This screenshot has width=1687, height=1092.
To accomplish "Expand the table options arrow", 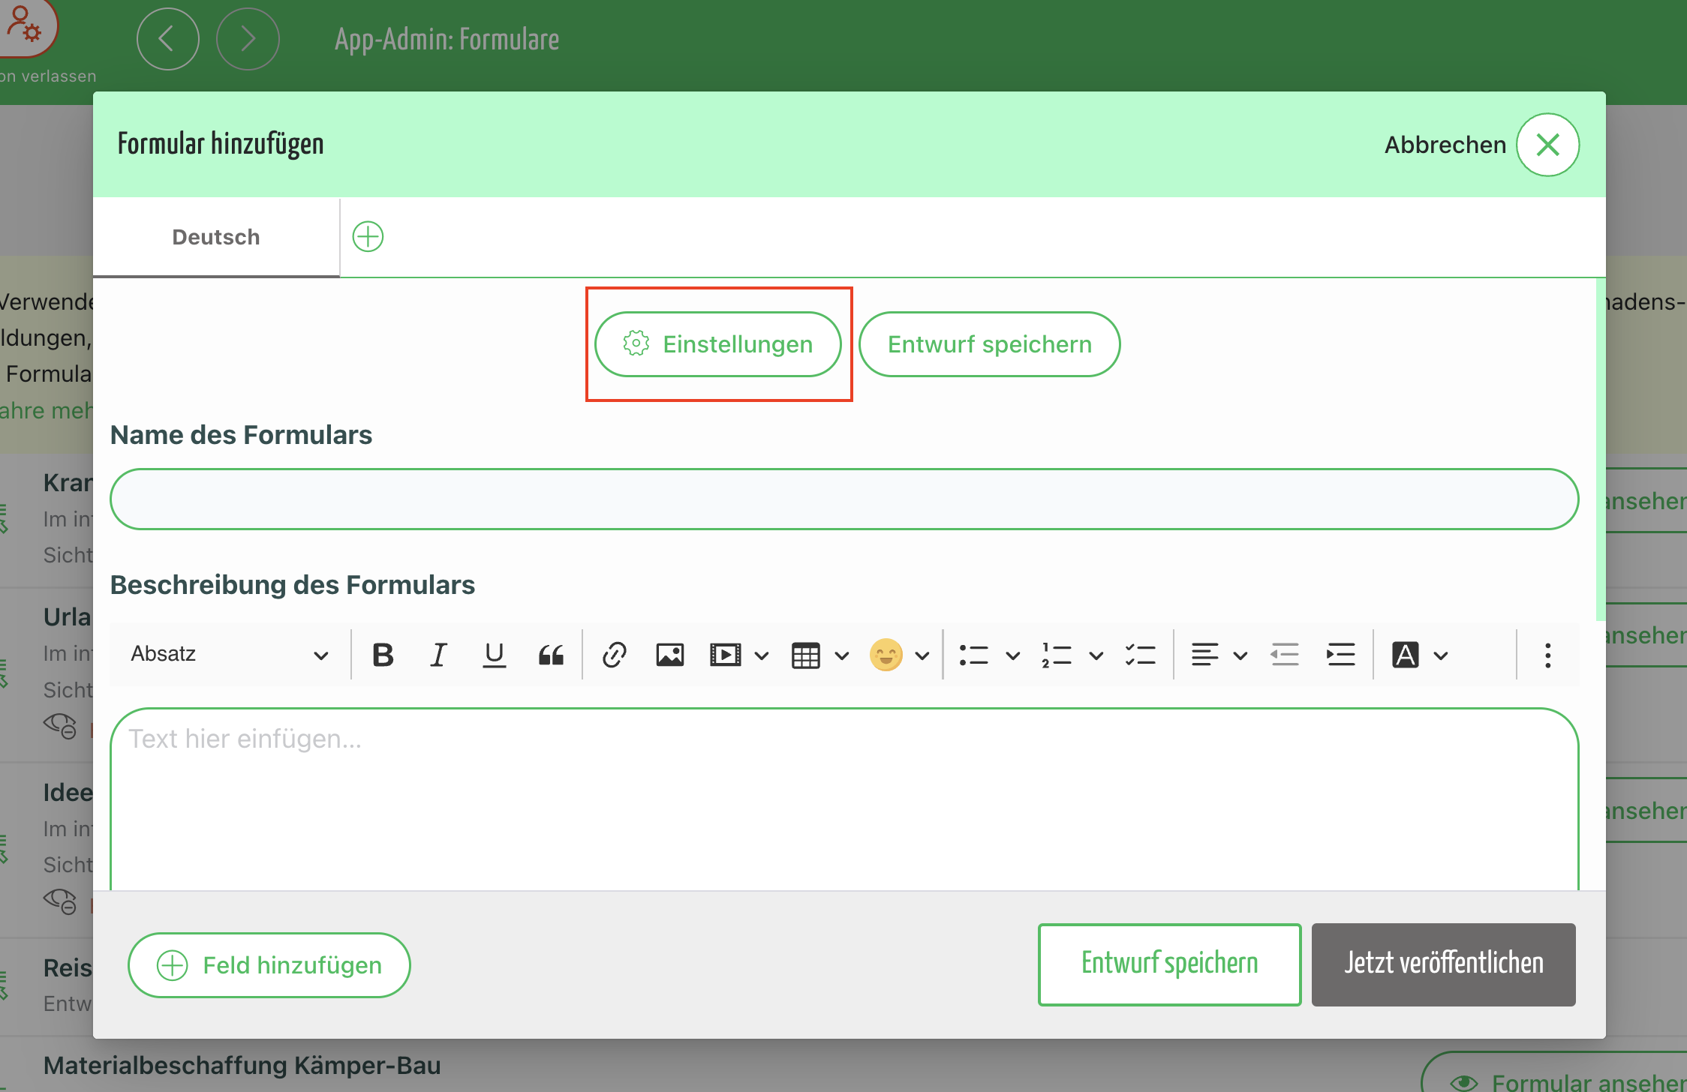I will coord(842,656).
